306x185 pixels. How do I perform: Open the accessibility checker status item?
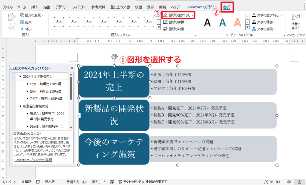click(143, 182)
